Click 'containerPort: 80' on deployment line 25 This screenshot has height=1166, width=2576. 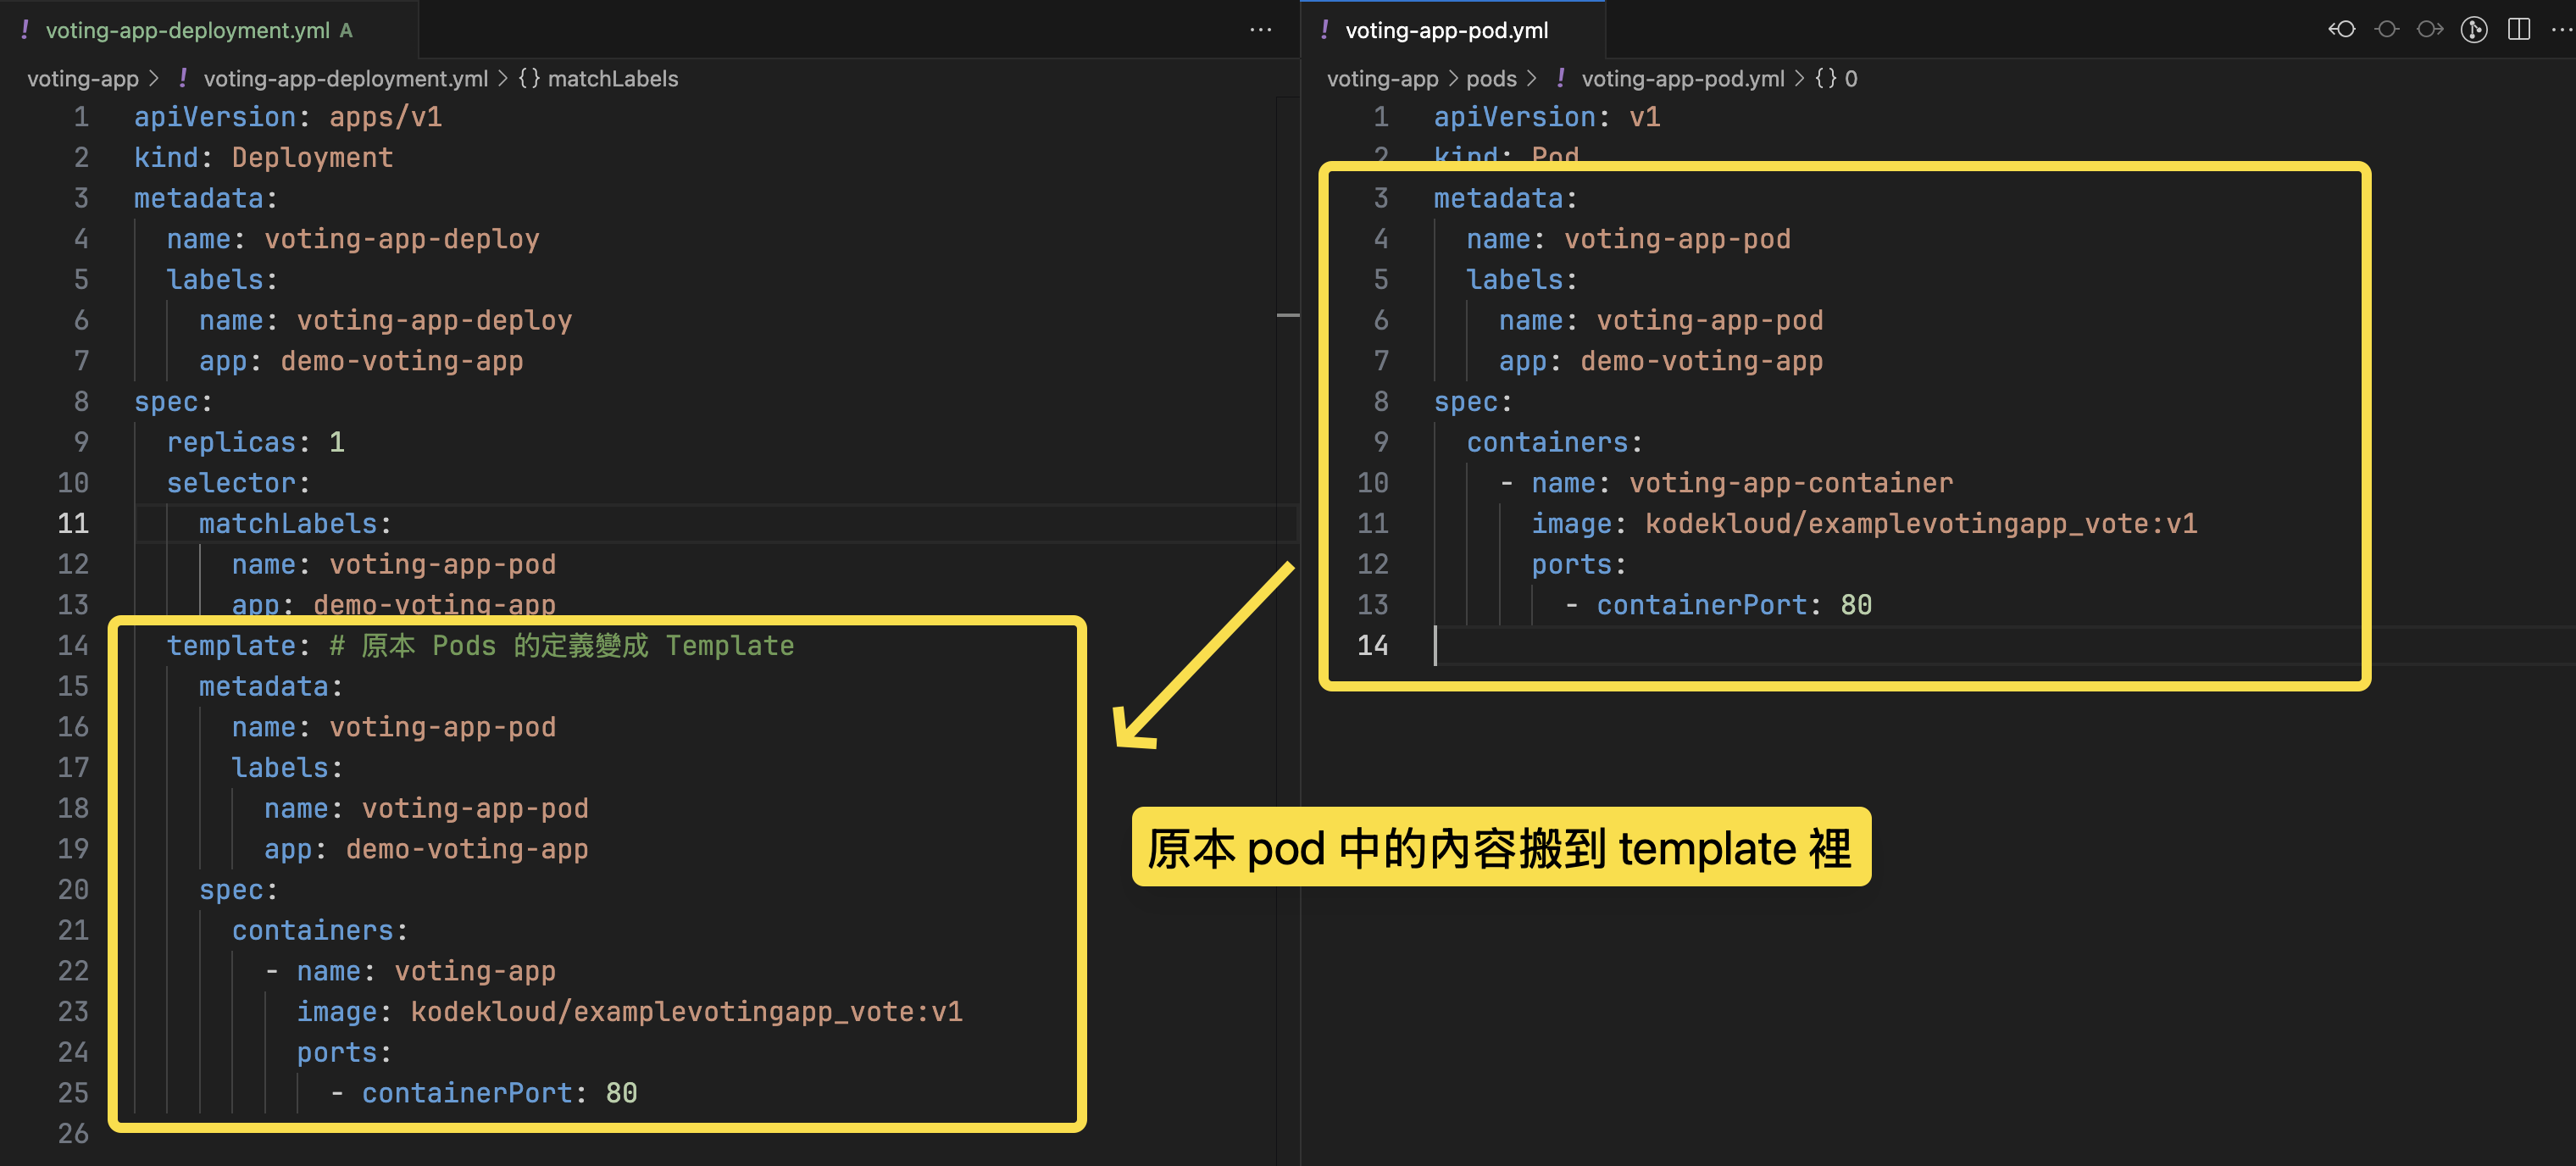click(x=500, y=1093)
